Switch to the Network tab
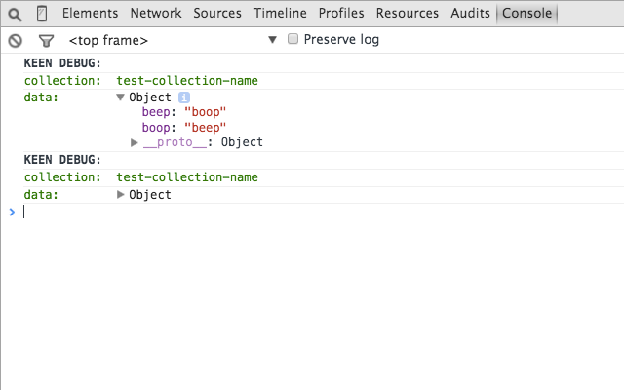Viewport: 624px width, 390px height. 156,13
